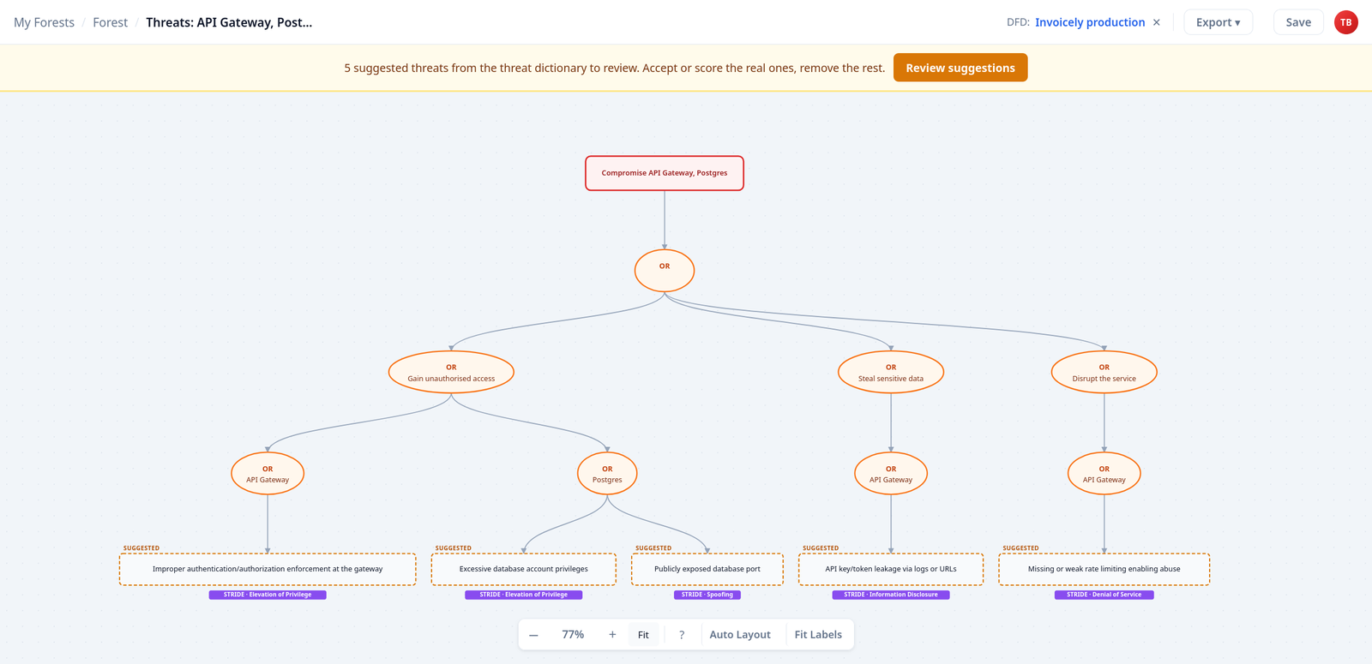Click the STRIDE · Denial of Service badge
This screenshot has height=664, width=1372.
click(x=1104, y=595)
